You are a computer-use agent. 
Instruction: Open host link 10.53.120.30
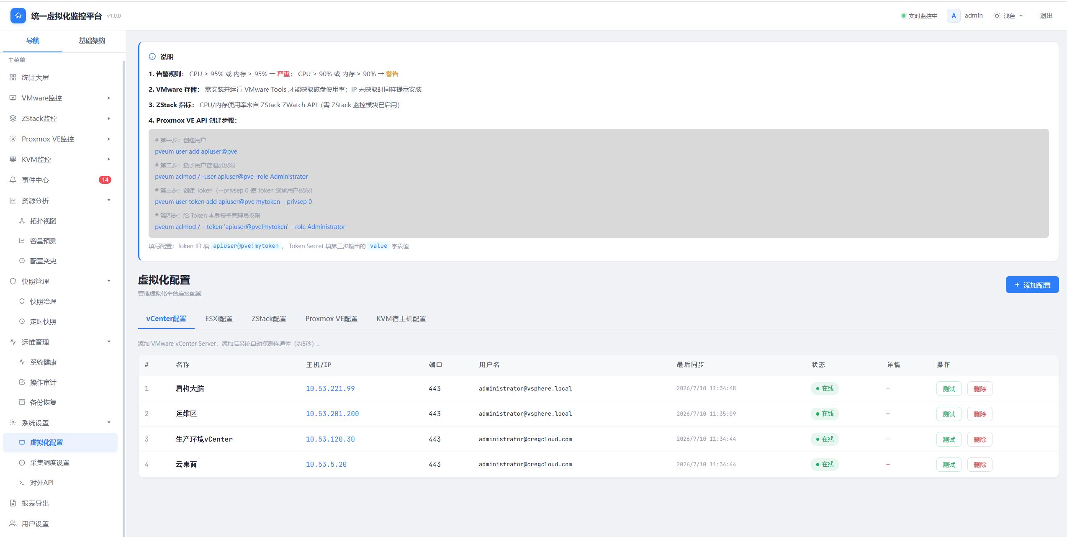click(330, 439)
